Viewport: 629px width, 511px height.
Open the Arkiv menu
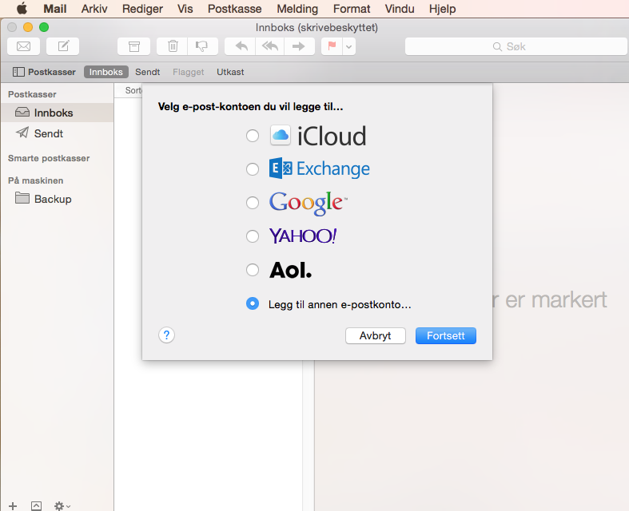(x=94, y=9)
